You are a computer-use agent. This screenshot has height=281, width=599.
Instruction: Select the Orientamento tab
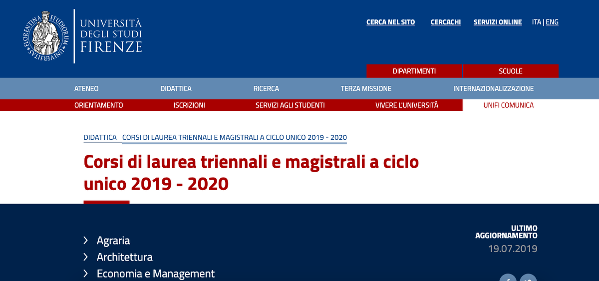click(99, 105)
